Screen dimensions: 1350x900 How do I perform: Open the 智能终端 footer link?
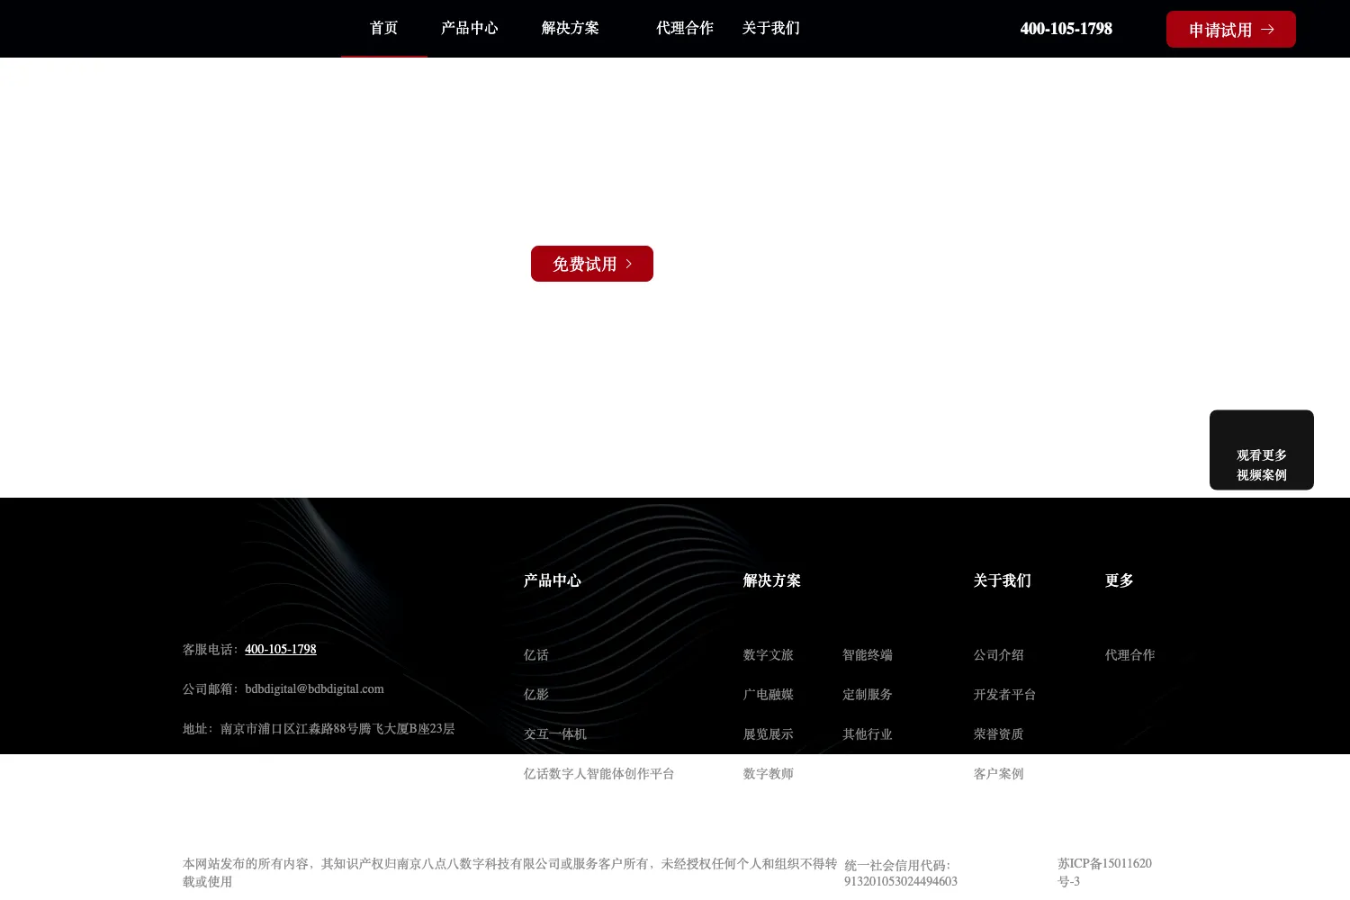868,655
